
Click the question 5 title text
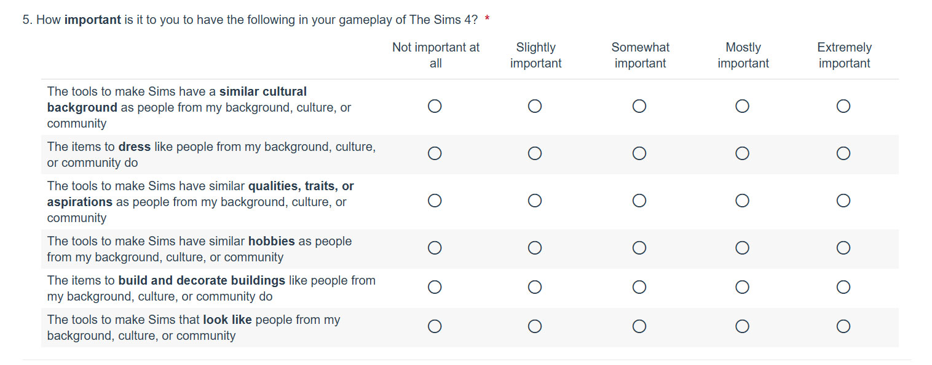click(251, 20)
